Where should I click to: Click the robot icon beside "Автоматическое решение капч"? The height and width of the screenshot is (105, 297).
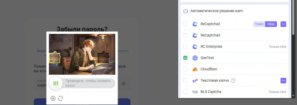pyautogui.click(x=186, y=11)
